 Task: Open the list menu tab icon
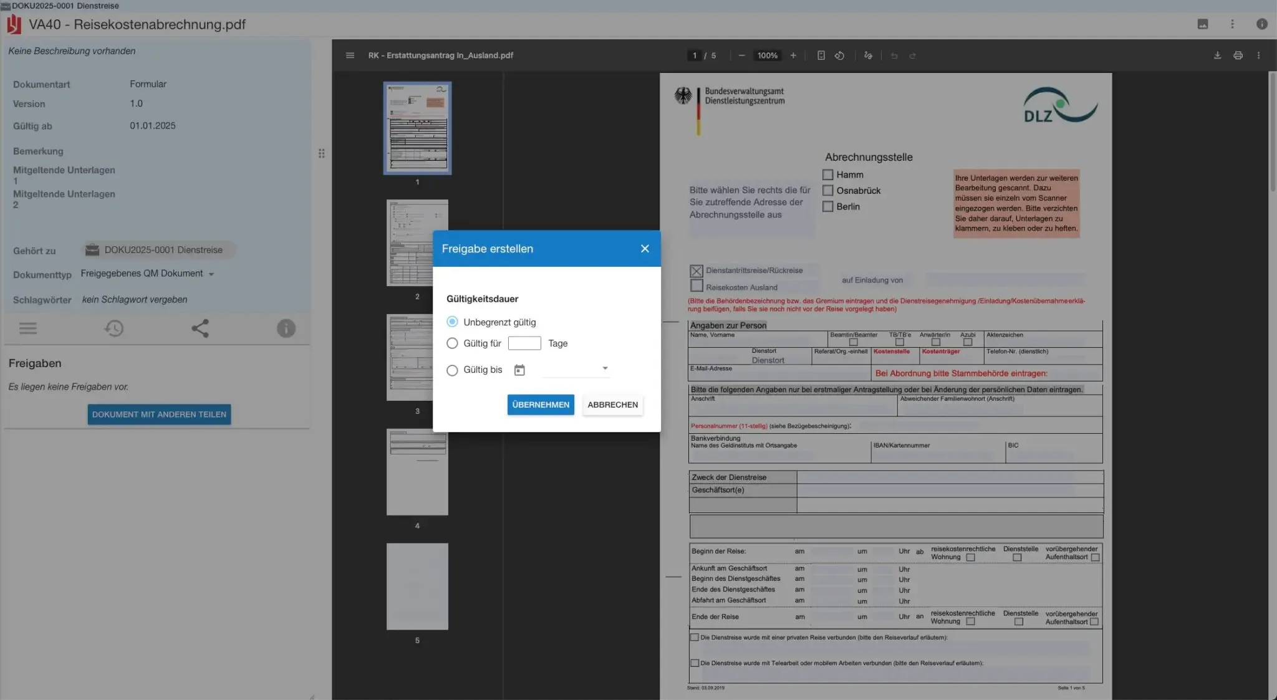(28, 328)
